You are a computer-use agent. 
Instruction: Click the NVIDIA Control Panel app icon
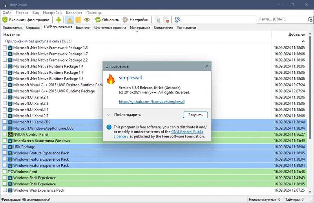(10, 134)
